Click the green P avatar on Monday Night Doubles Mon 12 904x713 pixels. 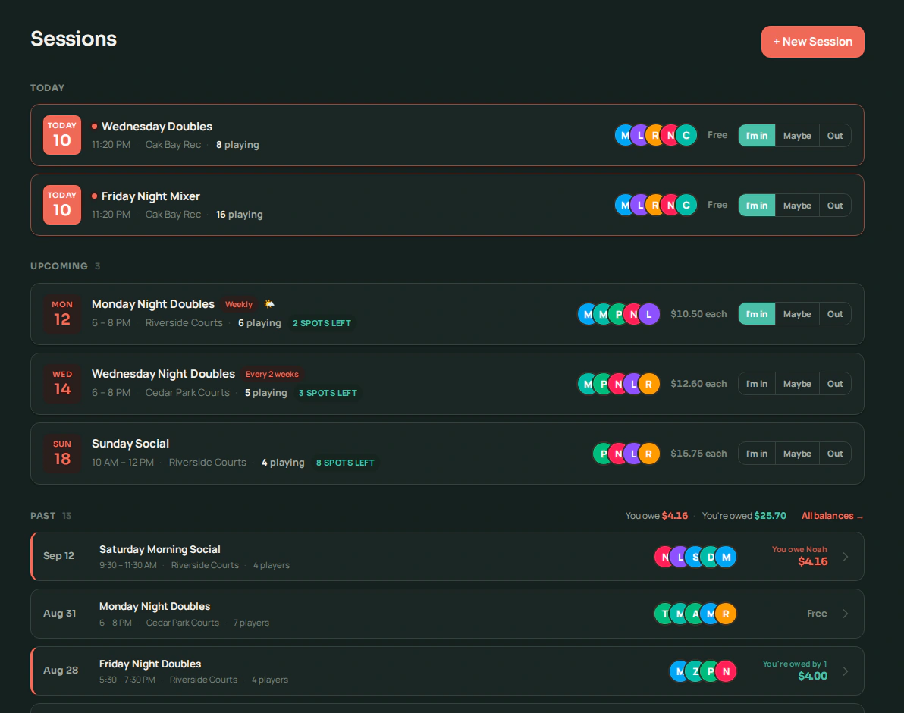tap(617, 314)
